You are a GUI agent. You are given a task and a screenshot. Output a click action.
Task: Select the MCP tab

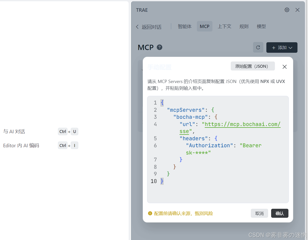205,26
